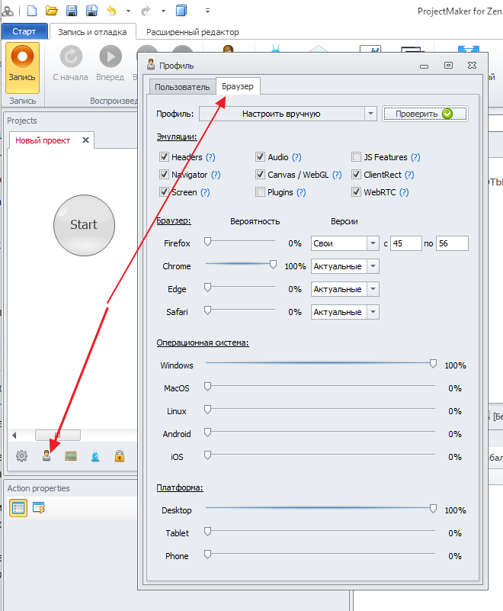The width and height of the screenshot is (503, 611).
Task: Toggle the Navigator emulation checkbox
Action: click(x=164, y=175)
